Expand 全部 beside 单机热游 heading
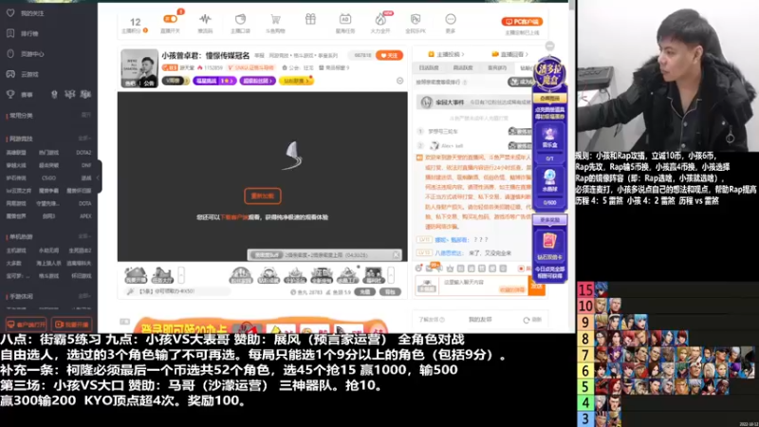This screenshot has height=427, width=759. coord(84,236)
